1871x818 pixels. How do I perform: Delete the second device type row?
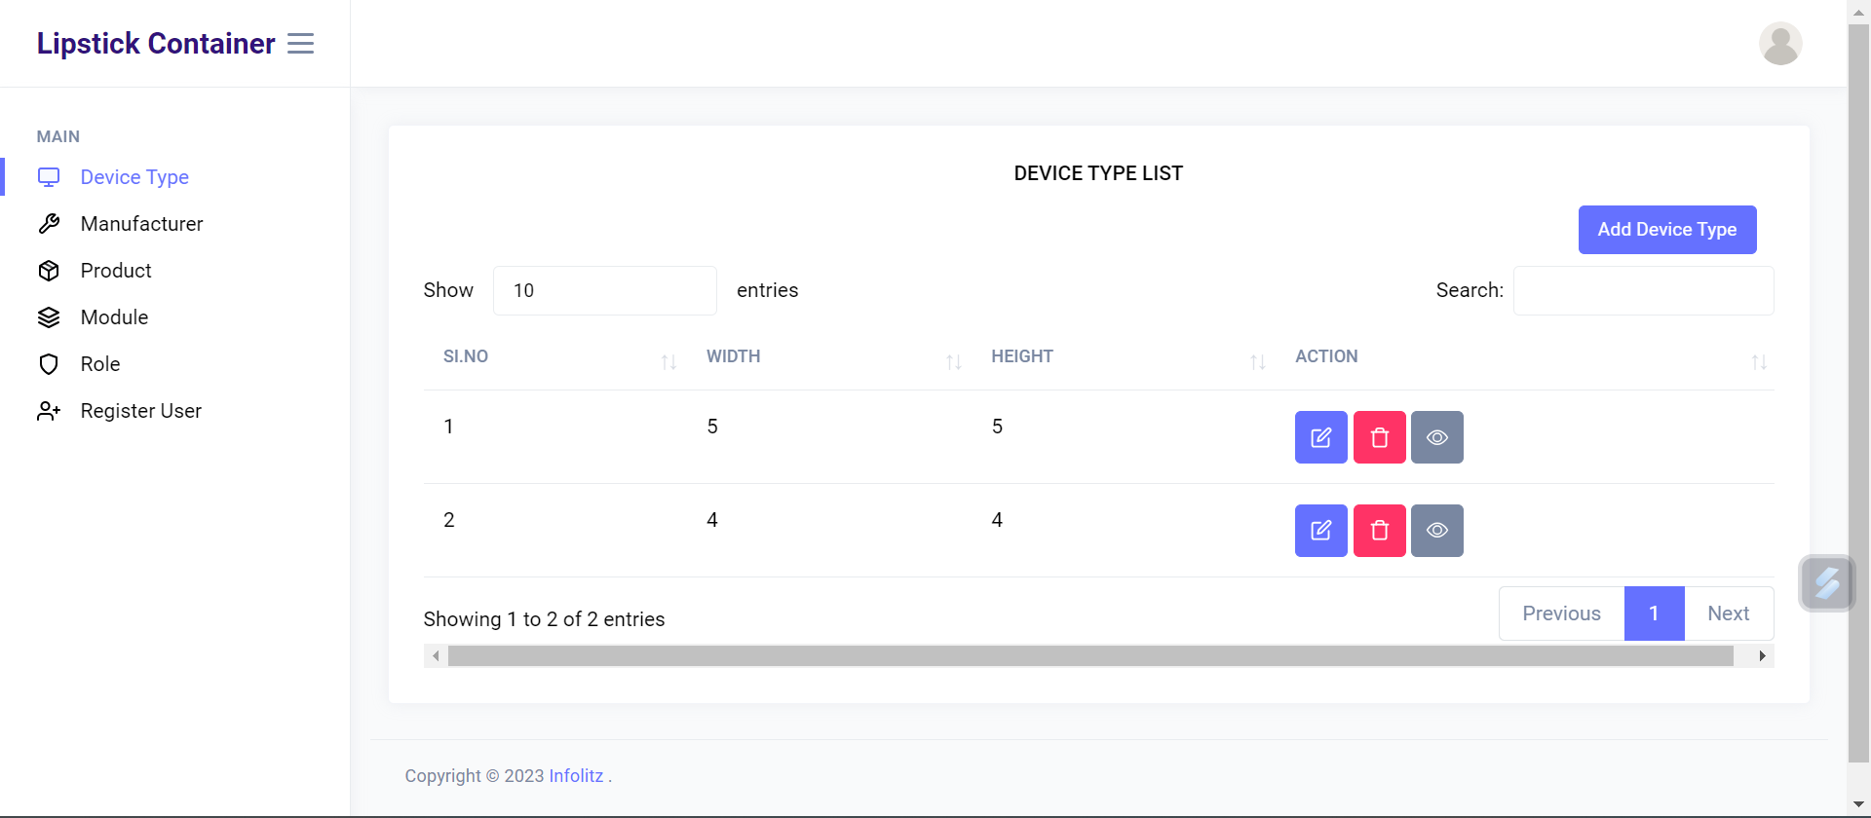pyautogui.click(x=1379, y=531)
